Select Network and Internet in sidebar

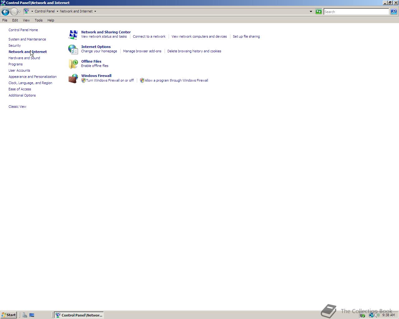28,52
